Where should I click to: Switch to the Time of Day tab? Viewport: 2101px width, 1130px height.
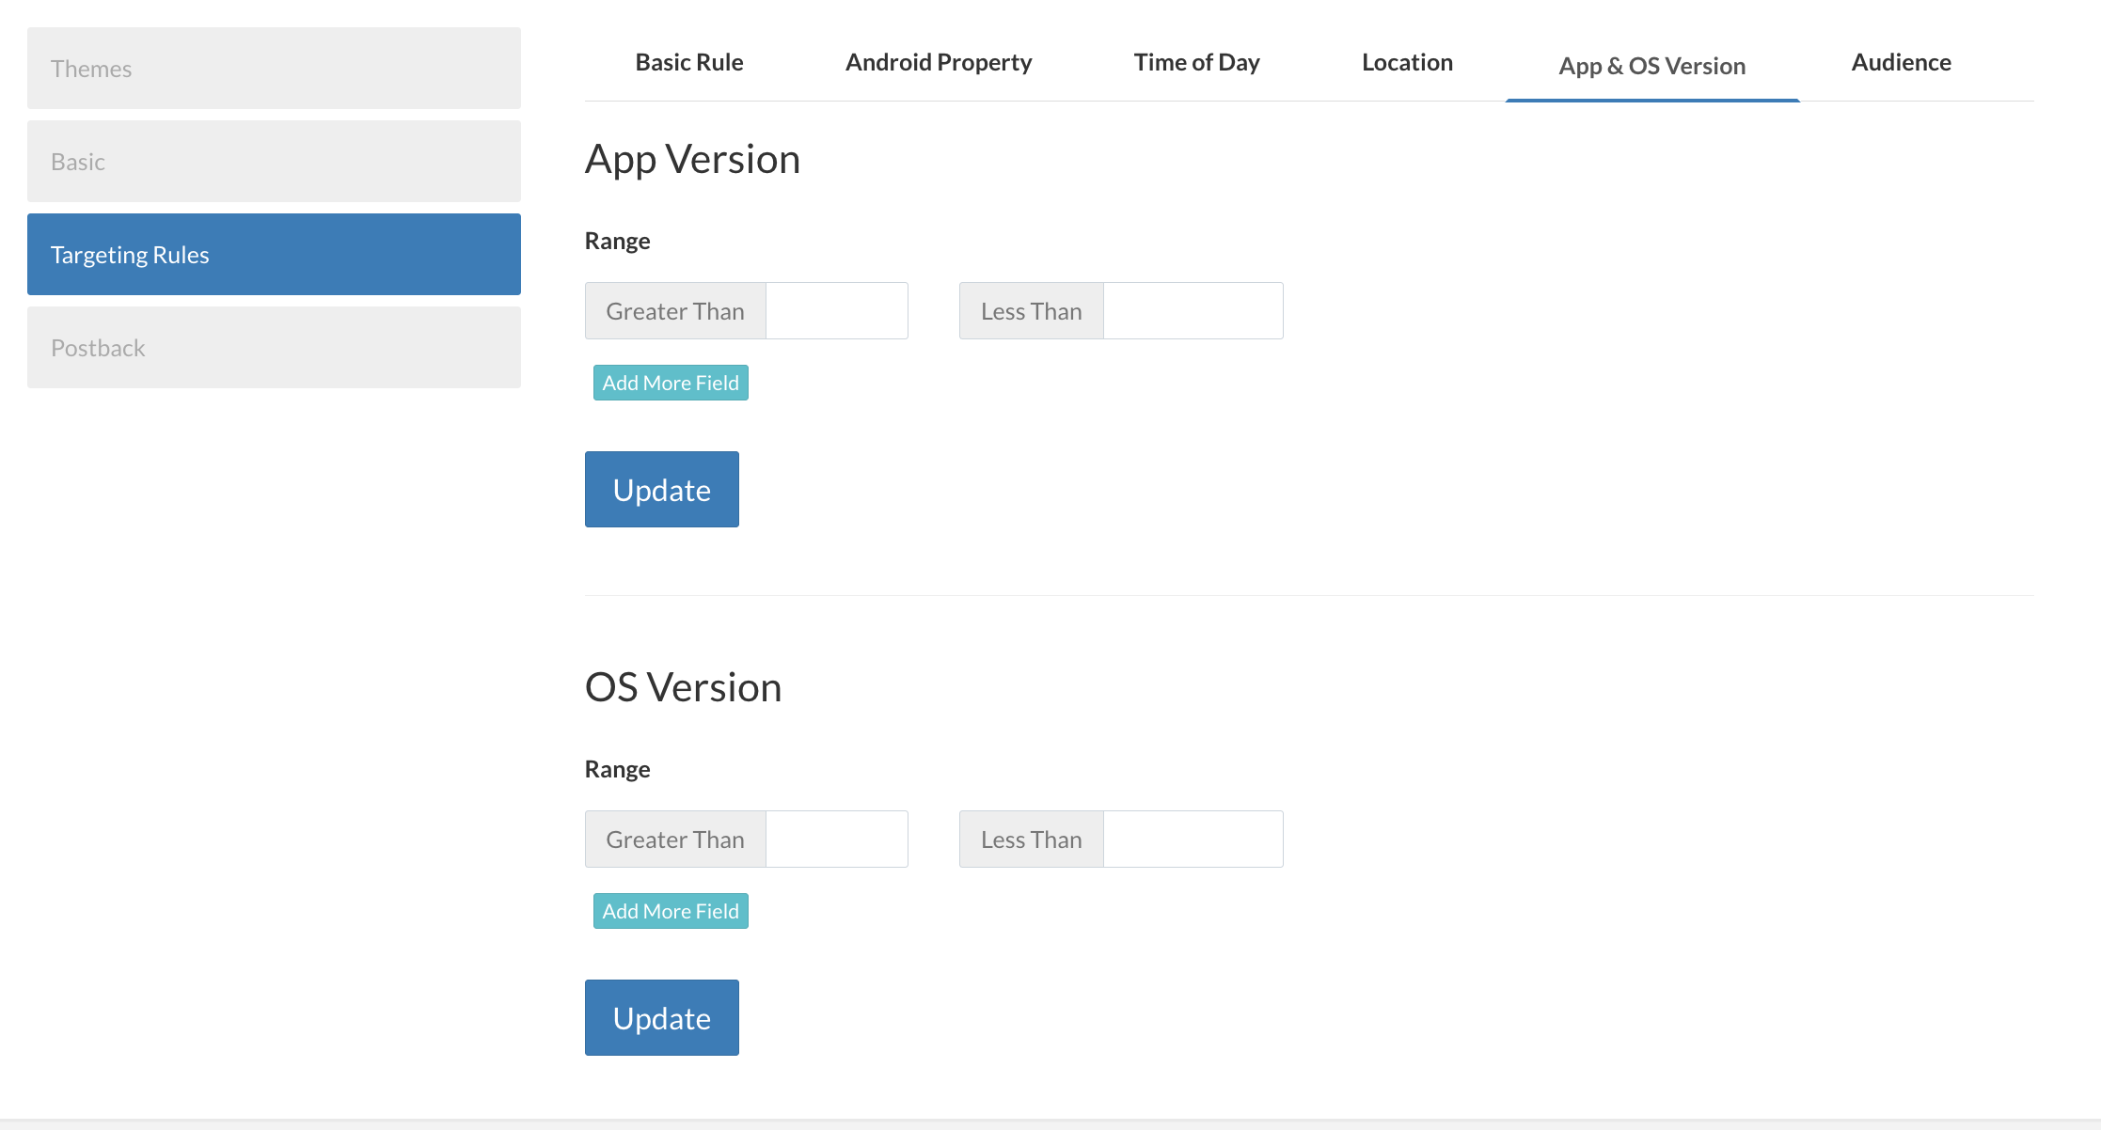(x=1196, y=63)
